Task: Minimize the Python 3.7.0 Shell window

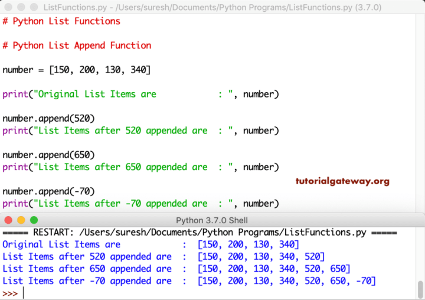Action: coord(21,220)
